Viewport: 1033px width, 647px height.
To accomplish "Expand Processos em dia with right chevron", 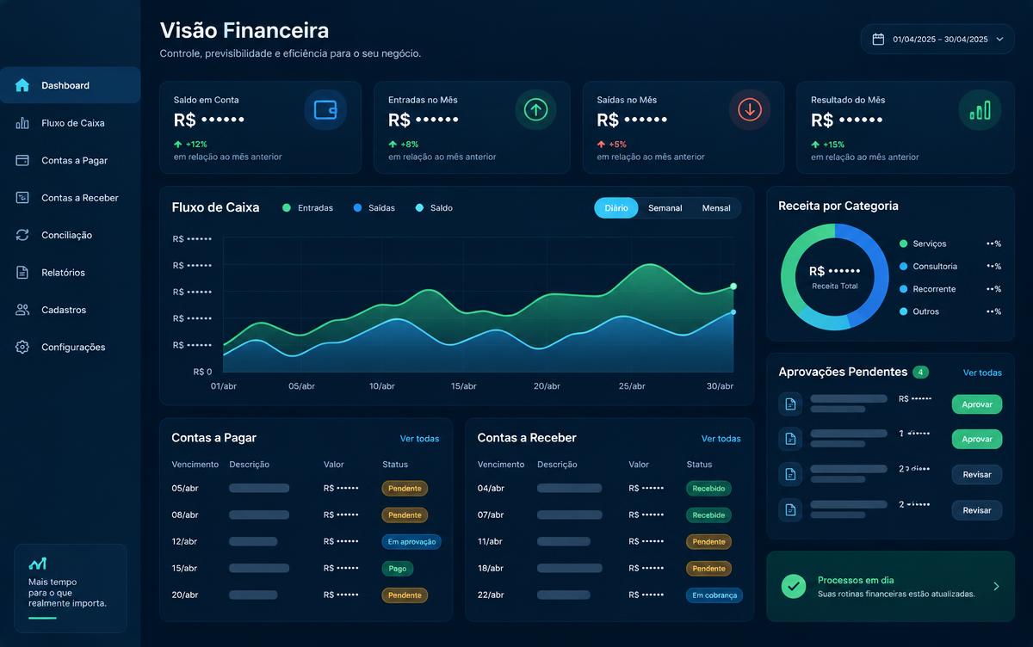I will (996, 586).
